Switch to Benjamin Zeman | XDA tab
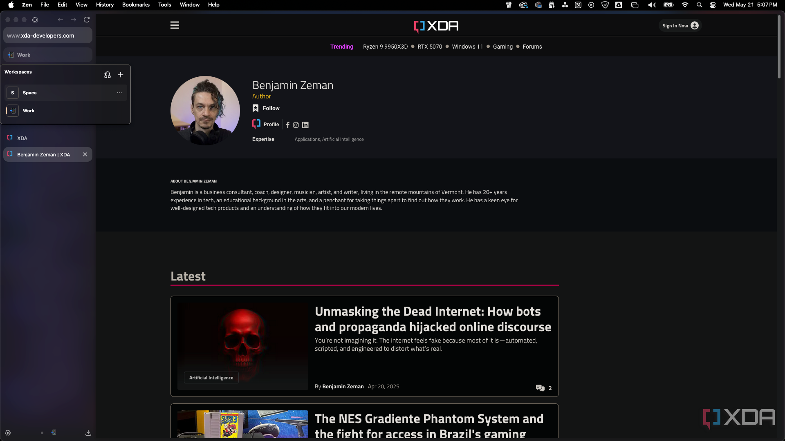 pos(48,154)
